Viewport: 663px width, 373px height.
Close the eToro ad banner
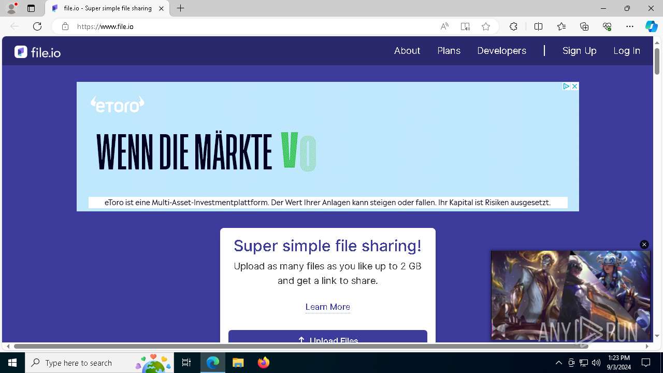tap(574, 87)
